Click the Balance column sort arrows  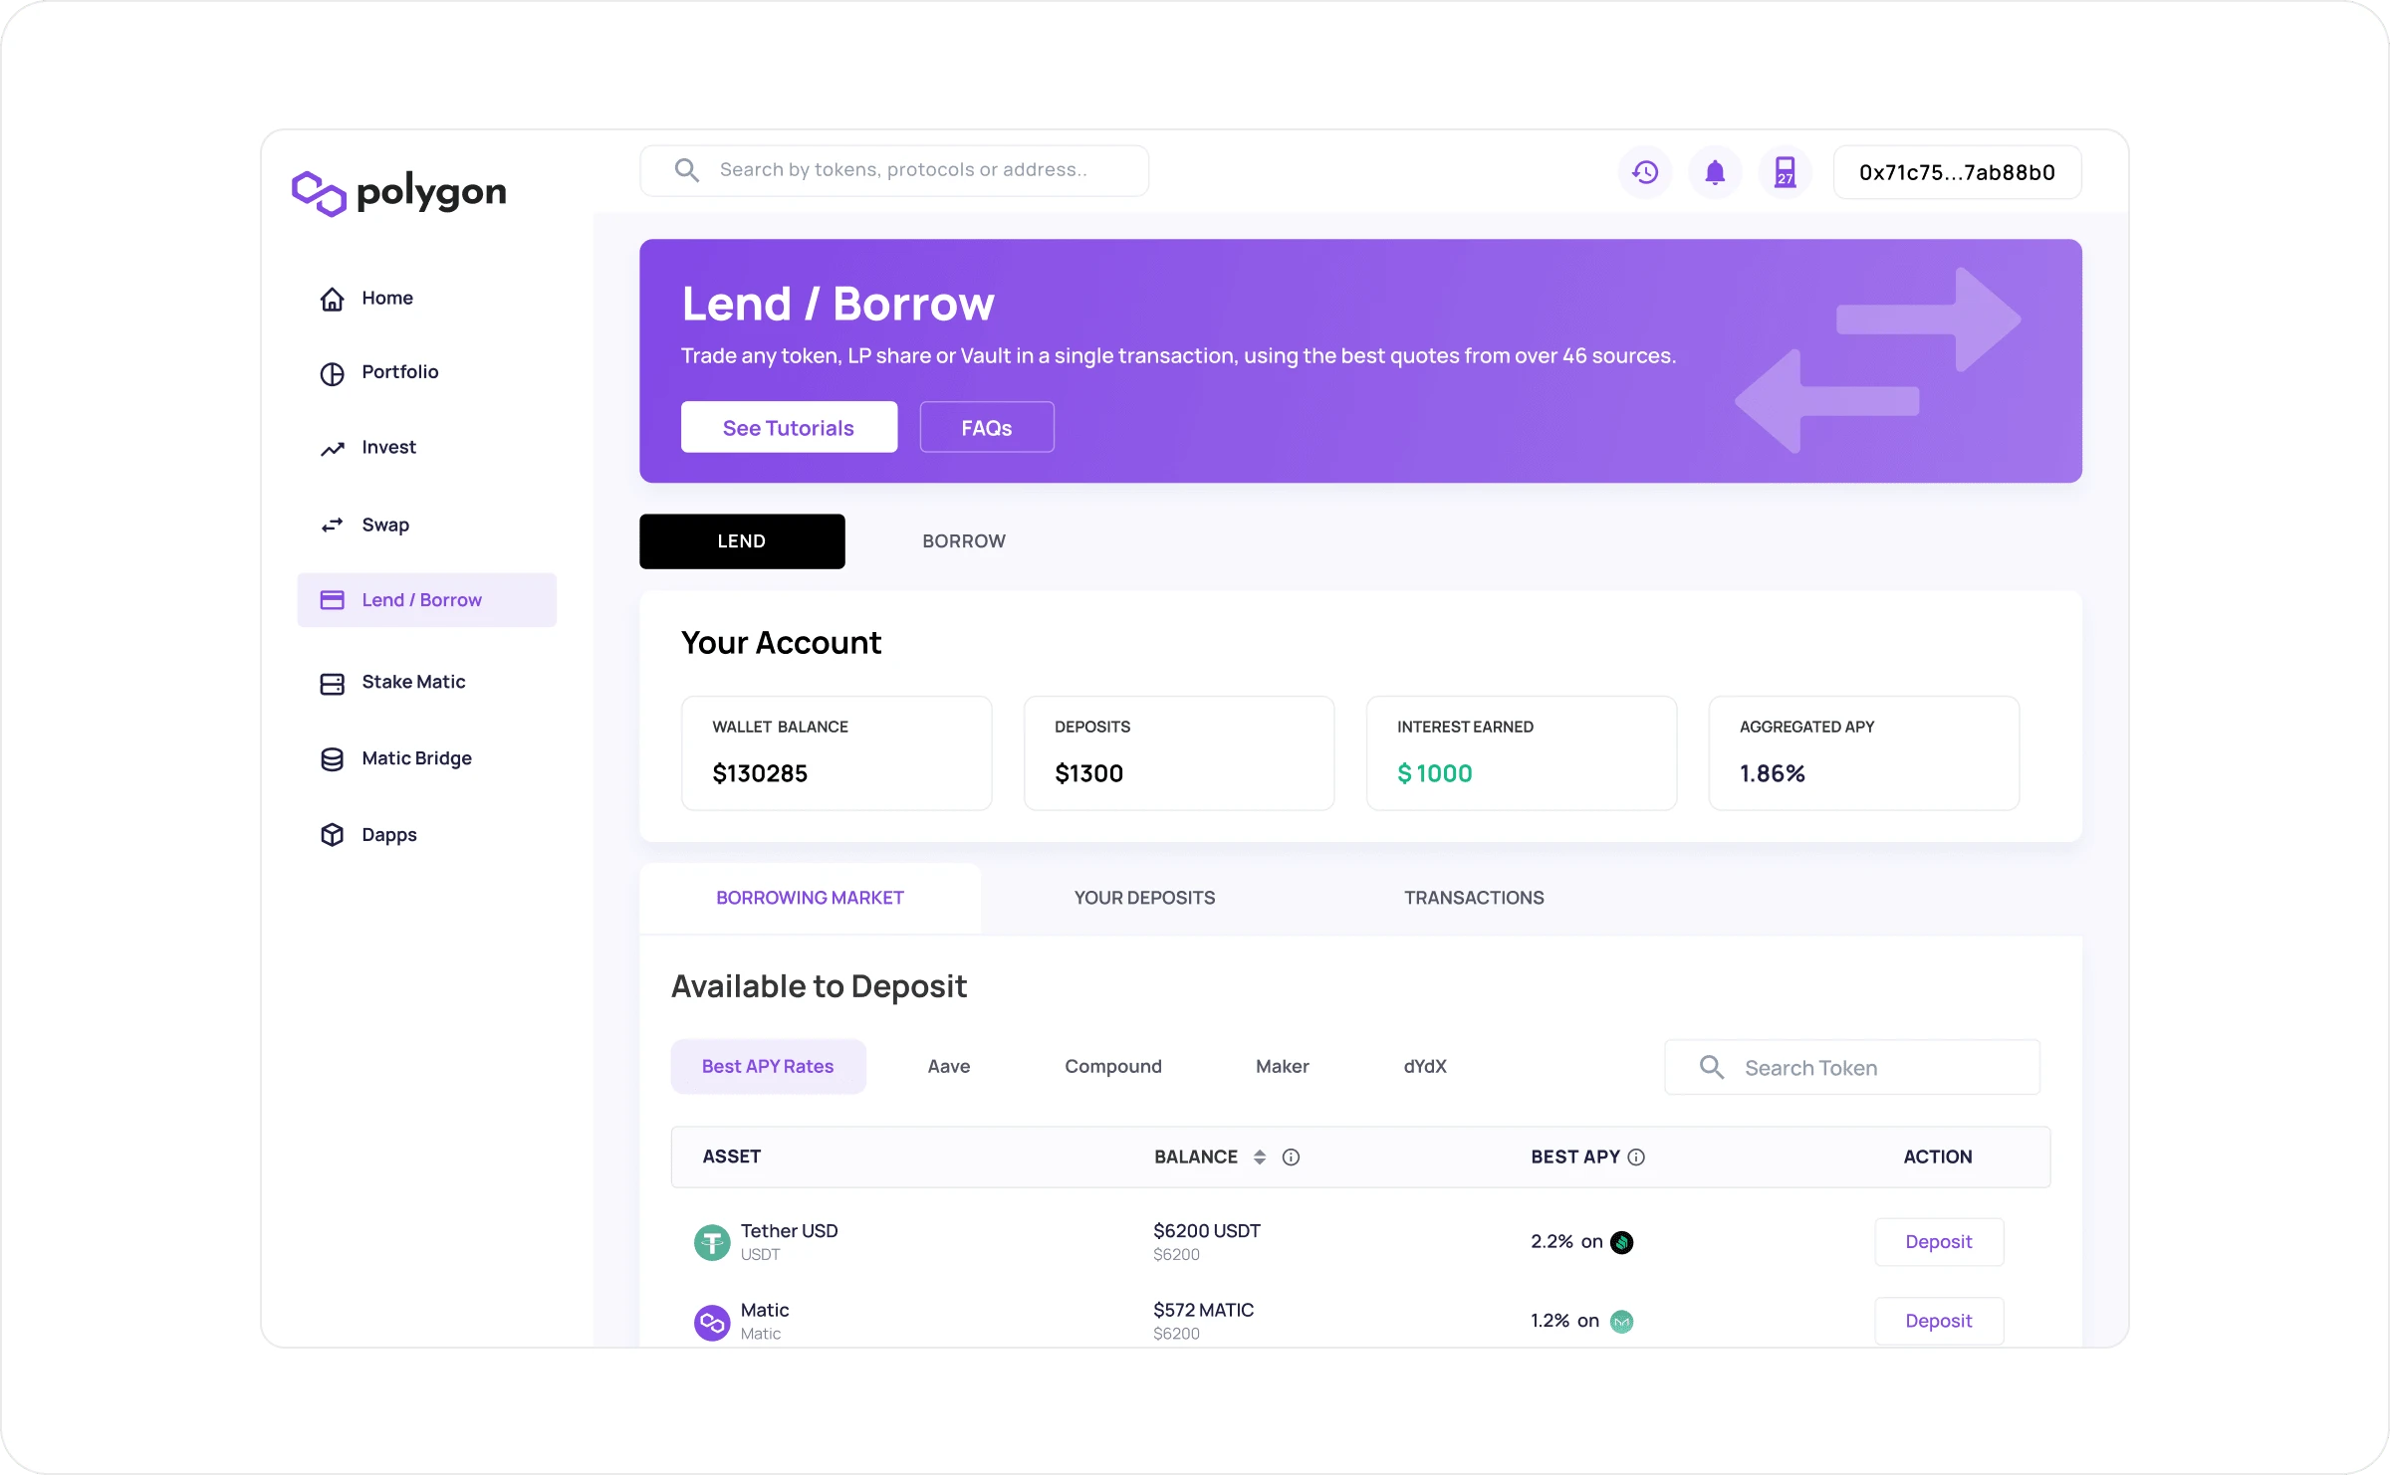coord(1260,1157)
